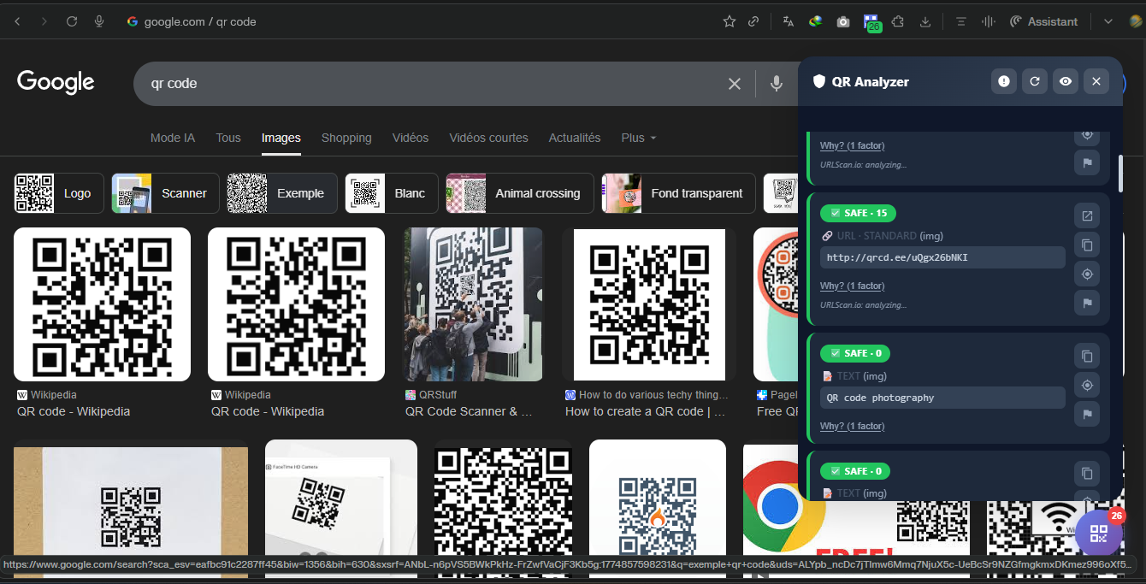This screenshot has height=584, width=1146.
Task: Click the QR Analyzer shield logo
Action: (x=819, y=81)
